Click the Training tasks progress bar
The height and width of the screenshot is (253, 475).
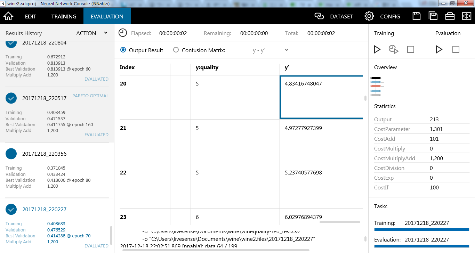click(422, 229)
